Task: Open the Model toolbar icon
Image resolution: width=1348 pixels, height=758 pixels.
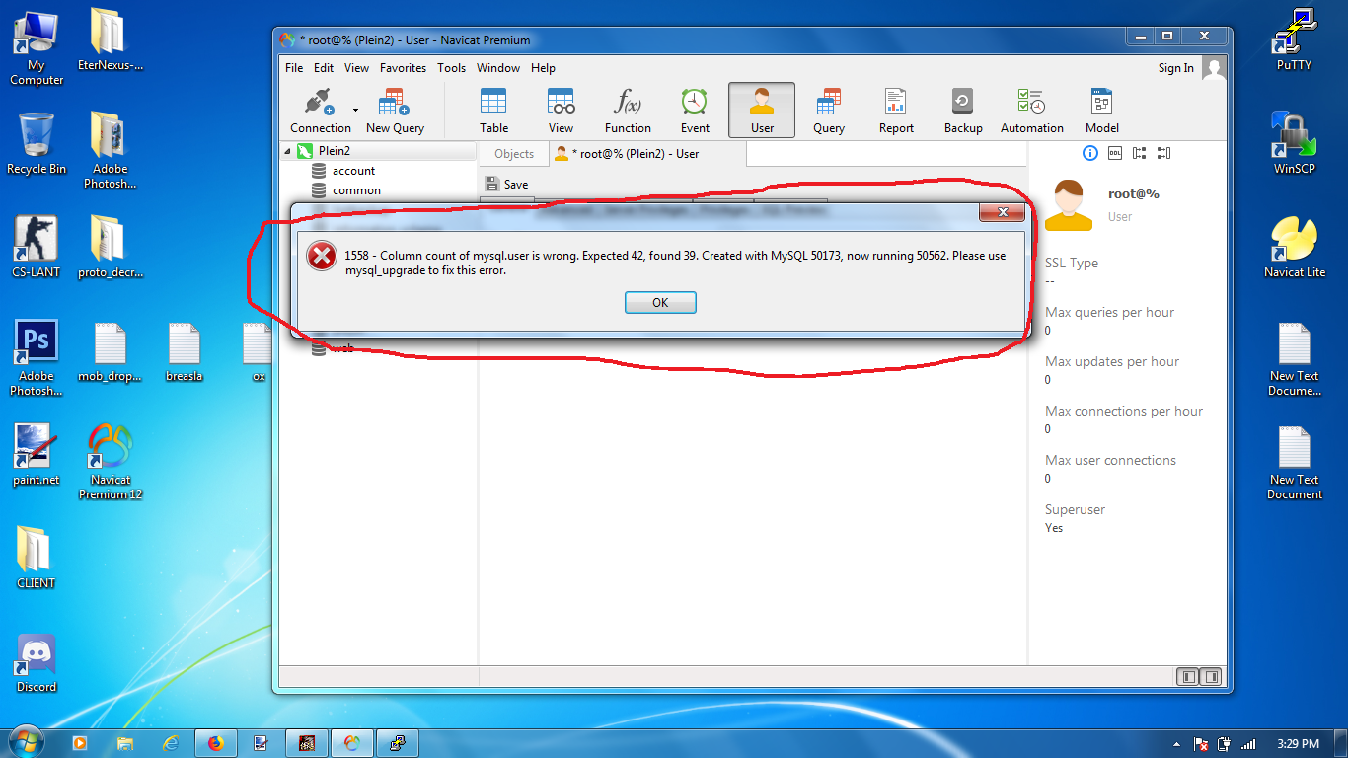Action: 1102,111
